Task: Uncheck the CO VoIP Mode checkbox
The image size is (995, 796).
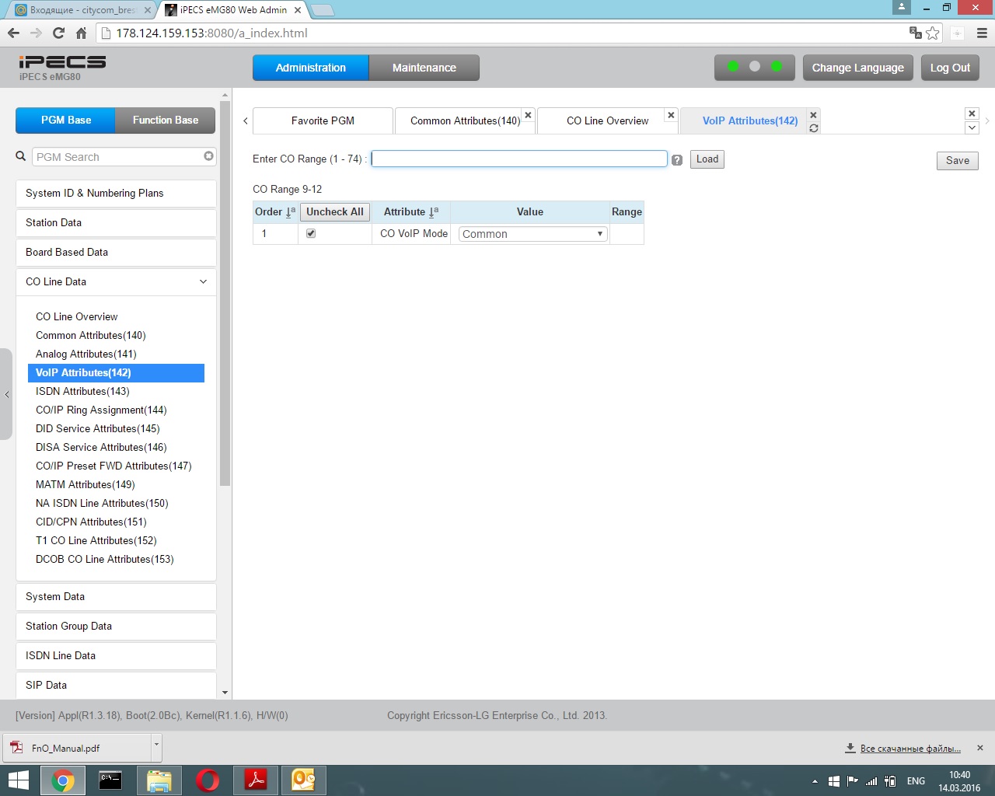Action: click(x=311, y=233)
